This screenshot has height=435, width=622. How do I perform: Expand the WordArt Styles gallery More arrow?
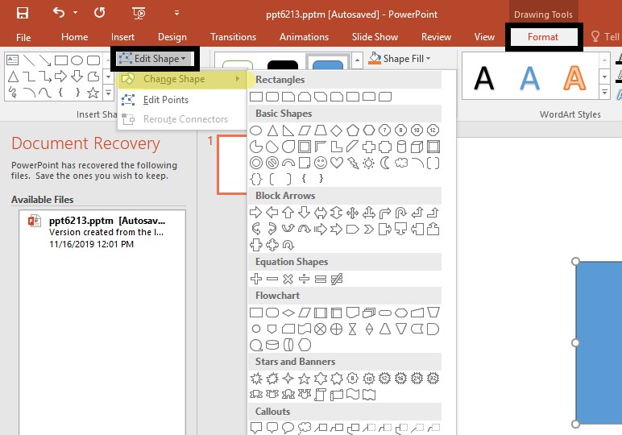tap(604, 93)
